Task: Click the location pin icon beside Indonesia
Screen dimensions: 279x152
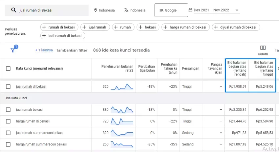Action: pos(96,10)
